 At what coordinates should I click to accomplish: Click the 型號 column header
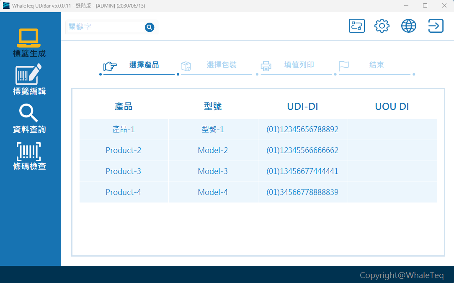point(213,107)
